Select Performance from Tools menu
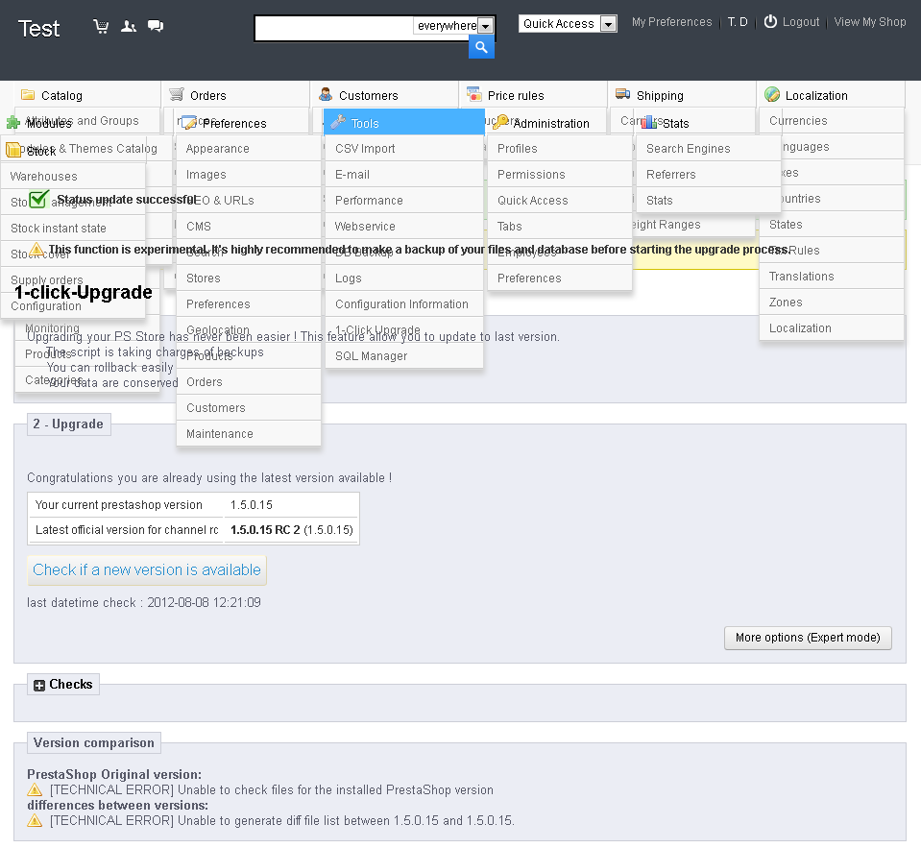Image resolution: width=921 pixels, height=848 pixels. 404,201
